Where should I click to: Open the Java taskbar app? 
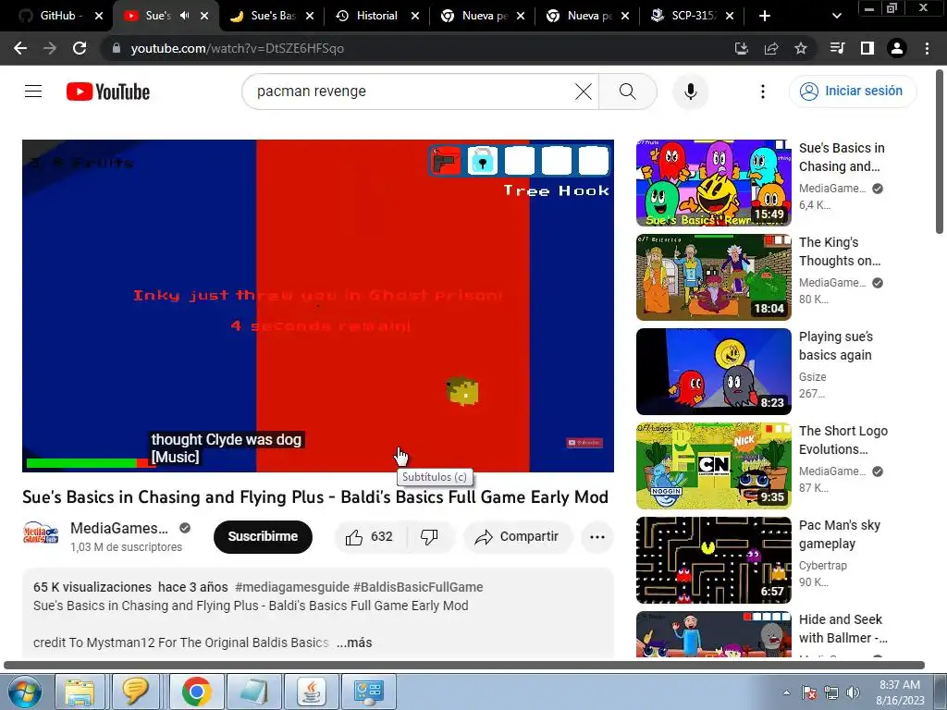tap(312, 692)
